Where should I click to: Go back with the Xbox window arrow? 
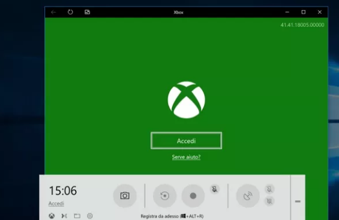point(53,13)
